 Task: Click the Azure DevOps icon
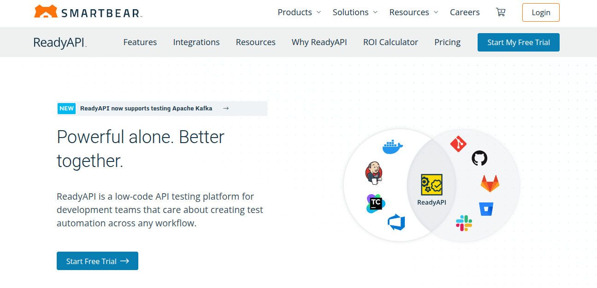(x=396, y=222)
